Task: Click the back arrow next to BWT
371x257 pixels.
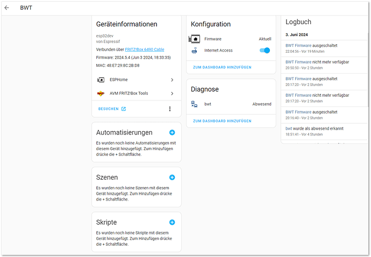Action: pos(7,8)
